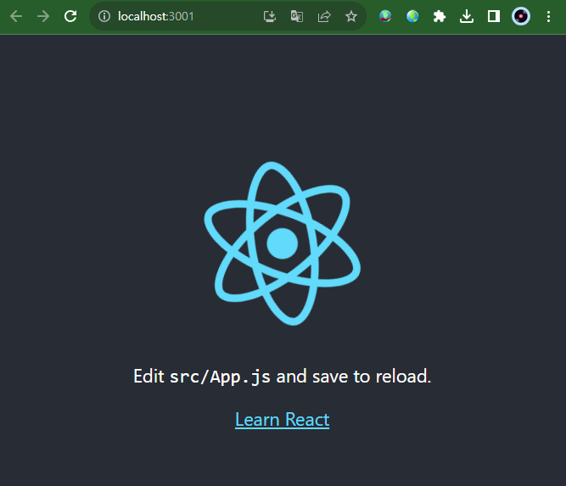Screen dimensions: 566x486
Task: Click the browser back arrow
Action: tap(16, 16)
